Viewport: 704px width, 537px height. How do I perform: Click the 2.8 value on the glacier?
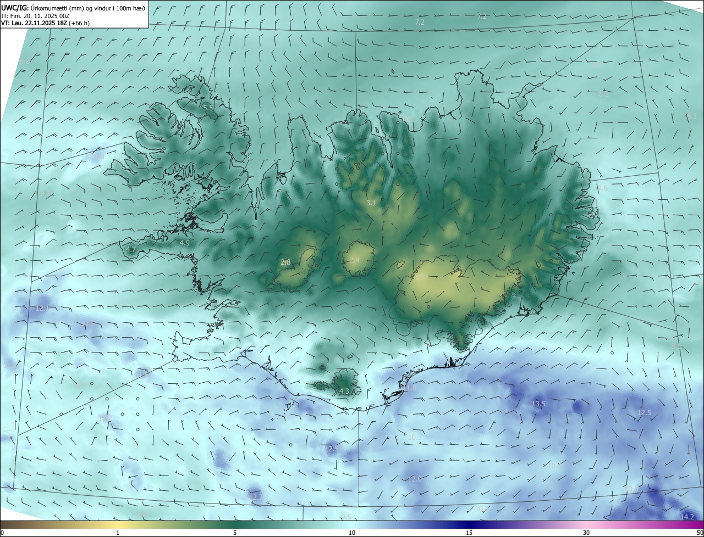pos(285,262)
